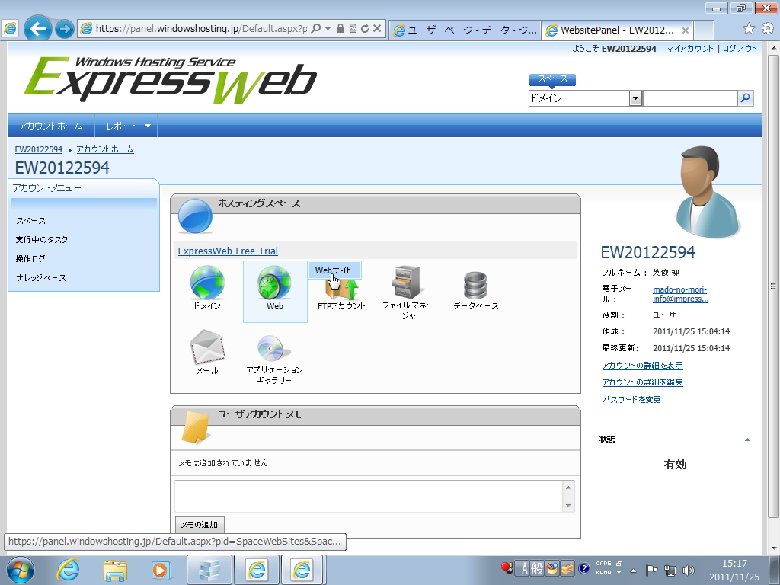Go back with the browser back arrow
Viewport: 780px width, 585px height.
[38, 29]
